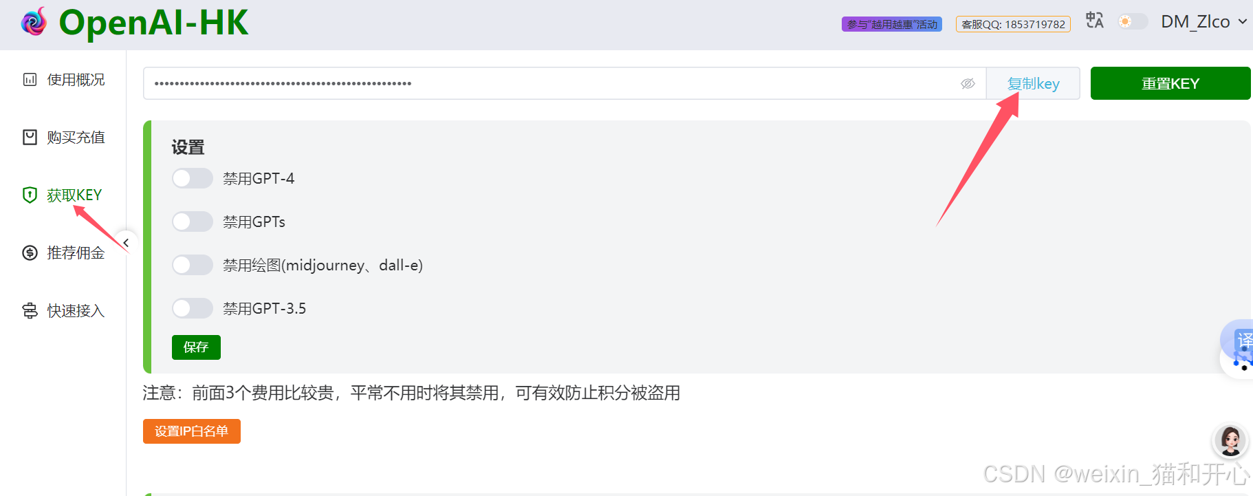
Task: Click the OpenAI-HK title text
Action: 153,22
